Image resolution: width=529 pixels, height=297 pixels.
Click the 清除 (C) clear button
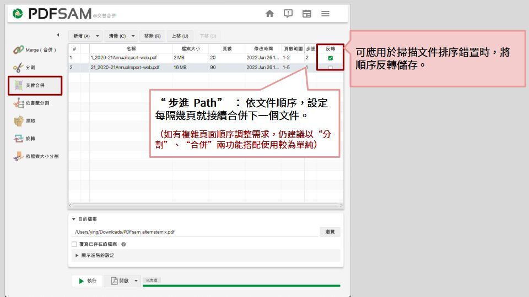[x=117, y=36]
